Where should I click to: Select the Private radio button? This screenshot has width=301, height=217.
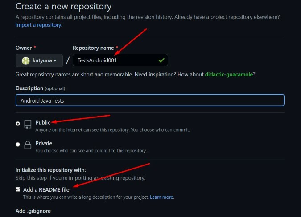18,144
